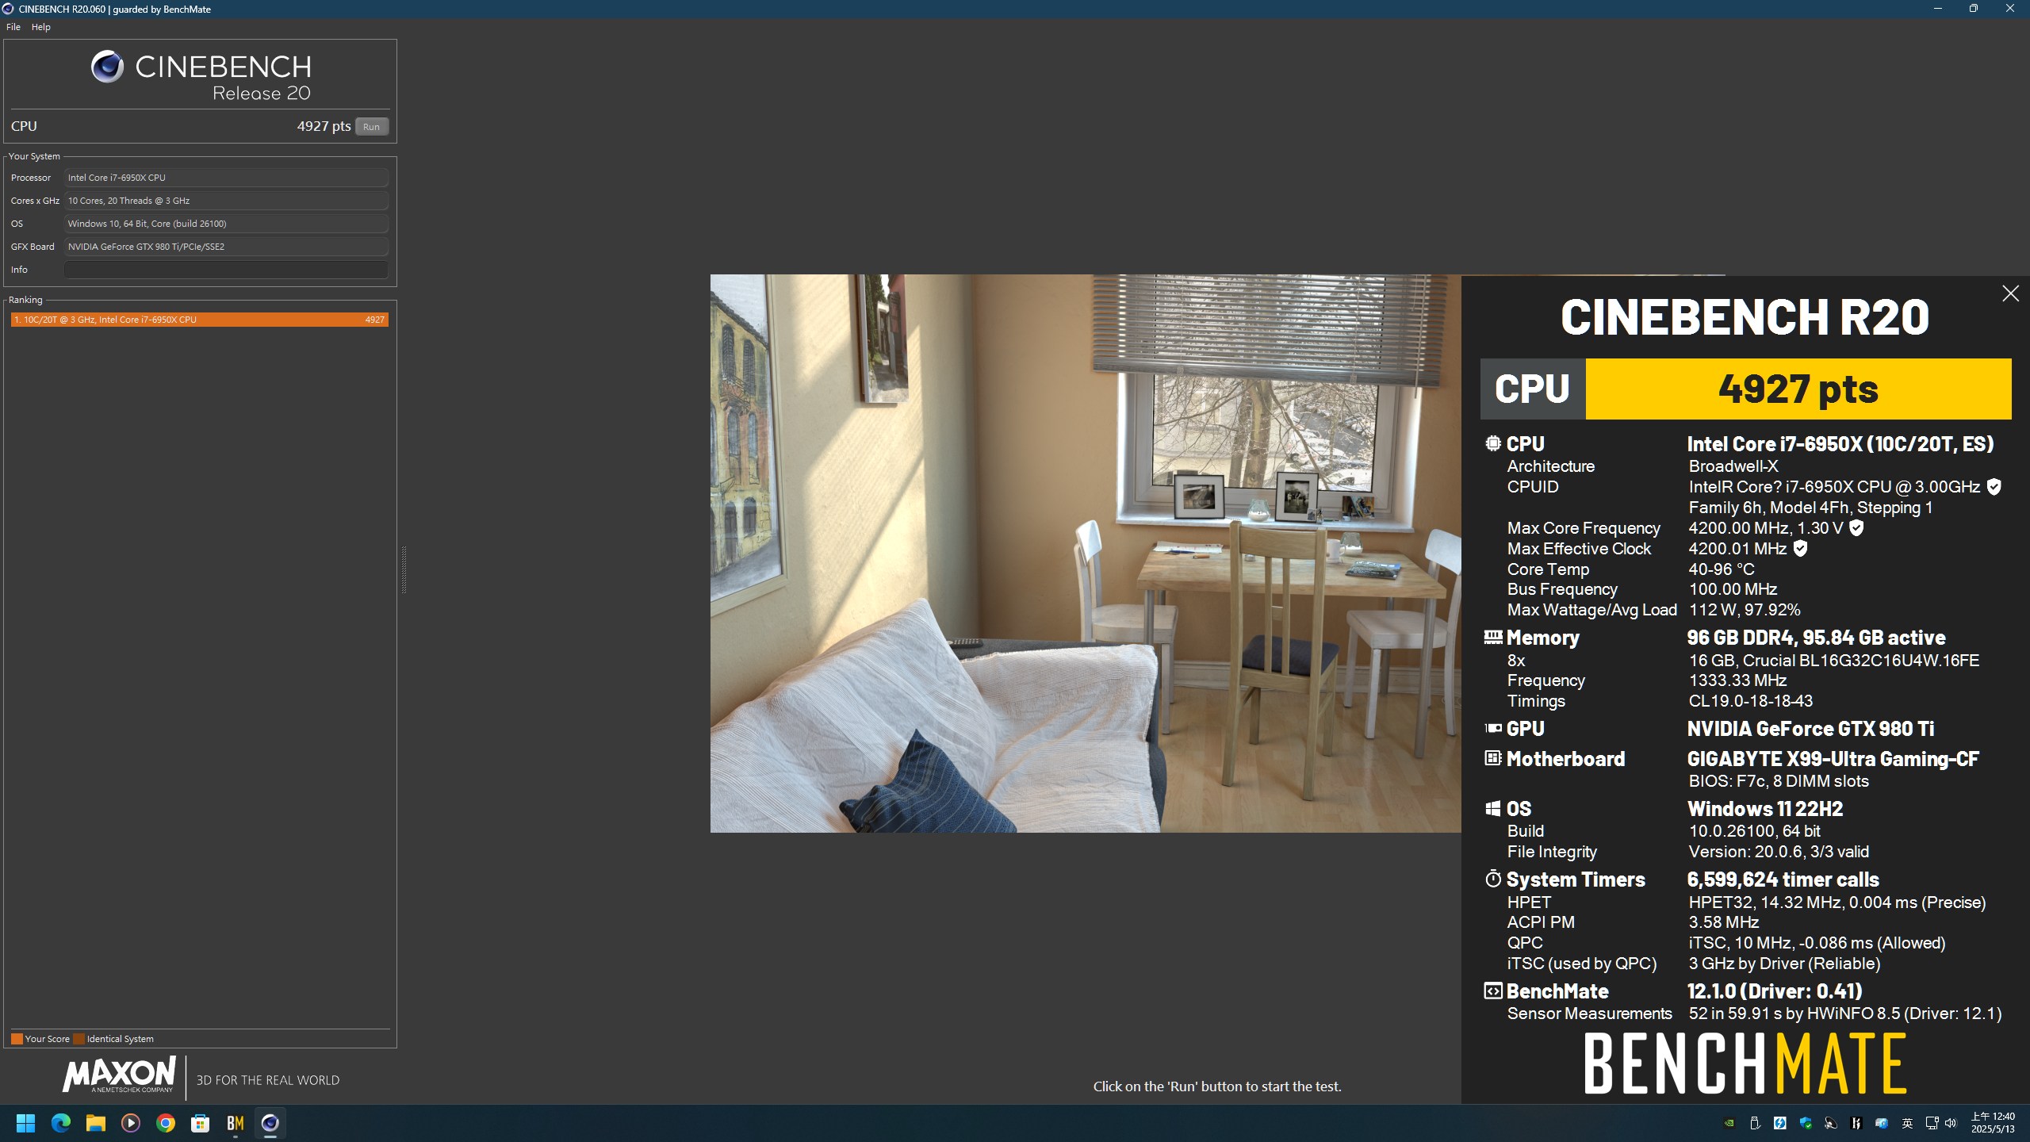Click the Max Core Frequency verified shield badge
2030x1142 pixels.
tap(1856, 528)
